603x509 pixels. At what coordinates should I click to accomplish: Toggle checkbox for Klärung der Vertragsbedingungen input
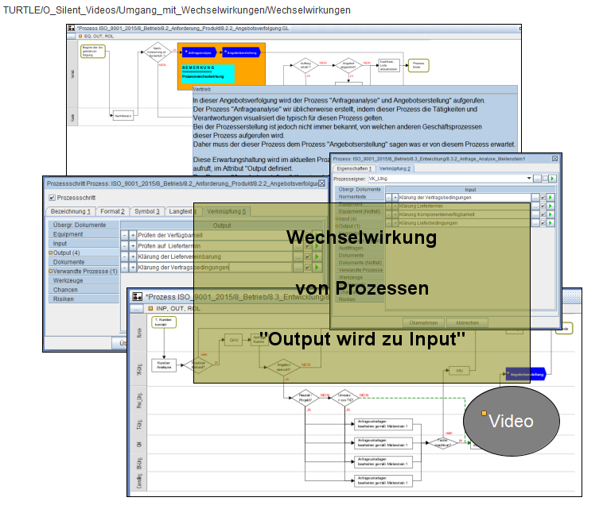click(543, 197)
